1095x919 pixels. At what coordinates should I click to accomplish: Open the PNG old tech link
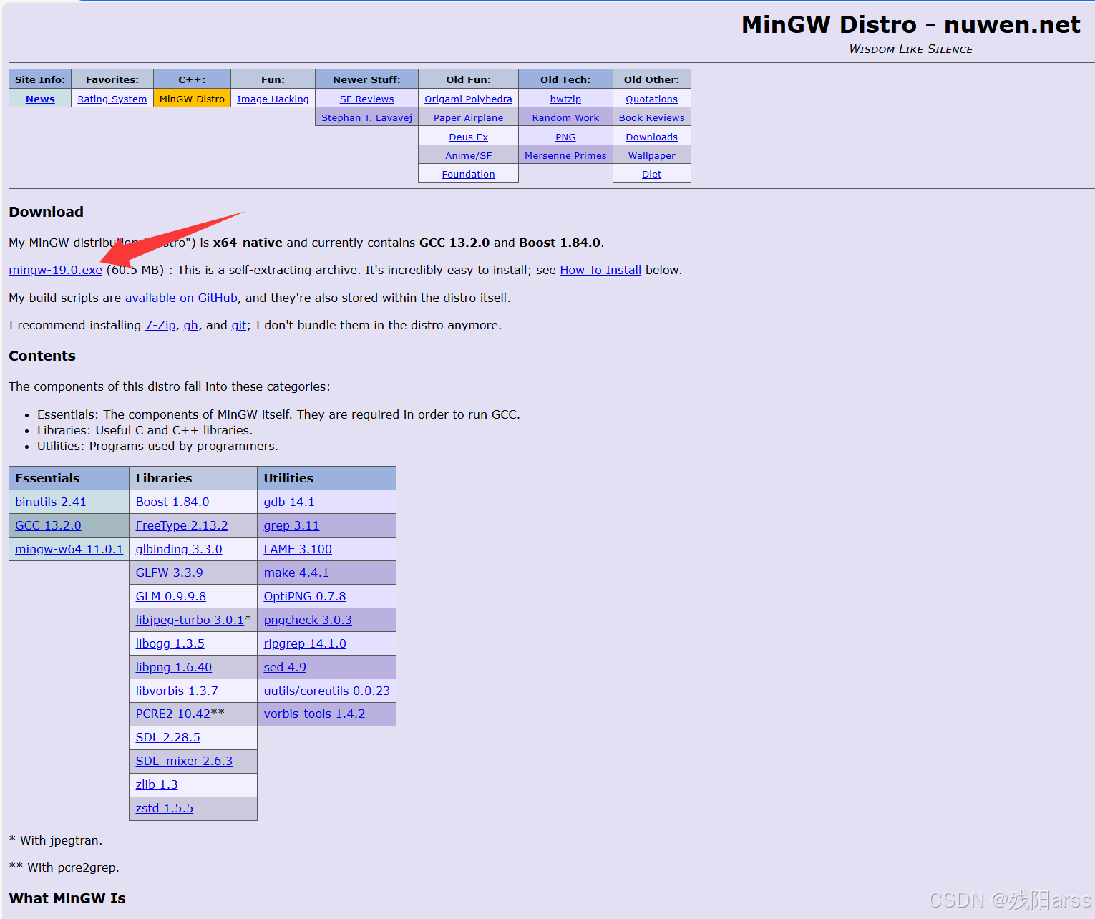coord(565,137)
